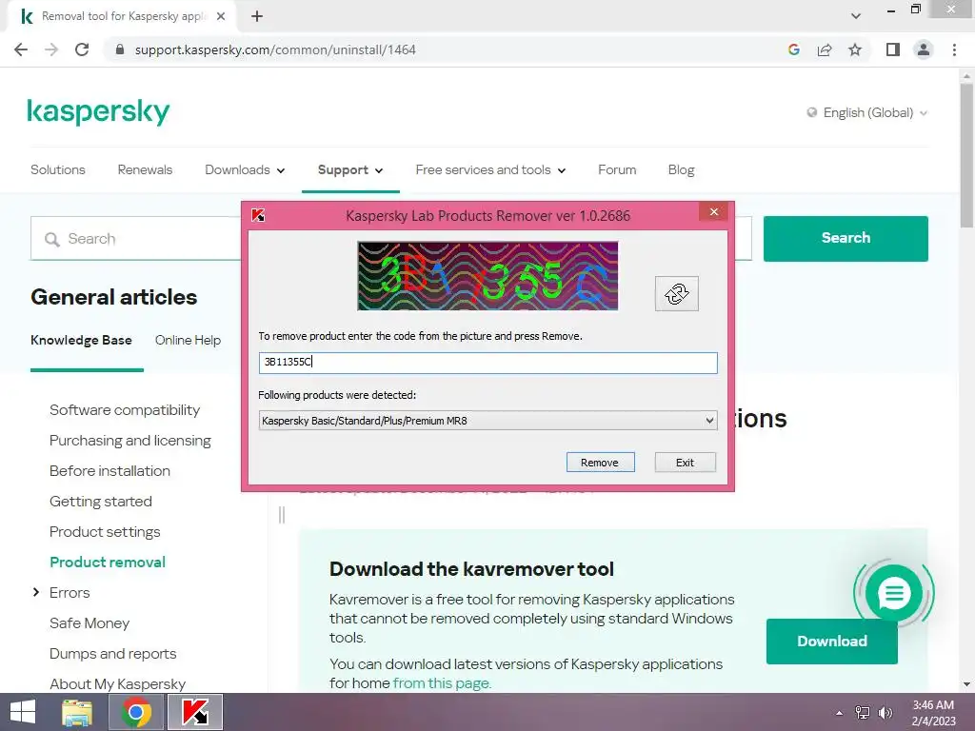Click the Exit button in dialog
975x731 pixels.
(685, 463)
